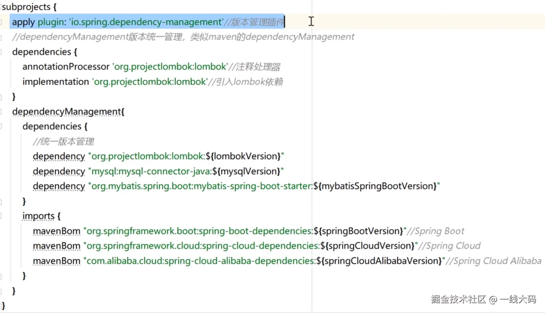Viewport: 545px width, 313px height.
Task: Click the comment after the springCloudVersion string
Action: tap(449, 246)
